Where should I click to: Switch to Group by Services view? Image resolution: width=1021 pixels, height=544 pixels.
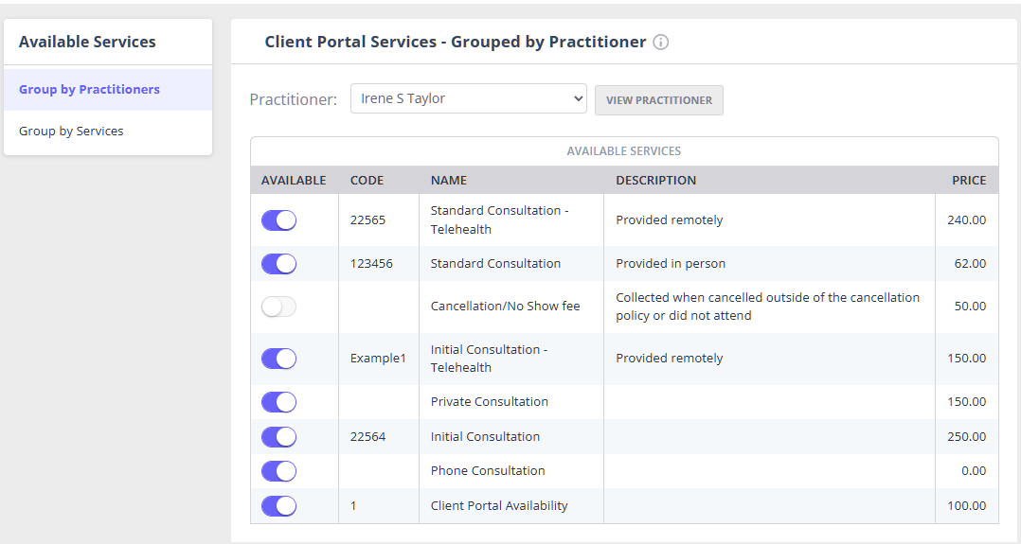point(71,132)
